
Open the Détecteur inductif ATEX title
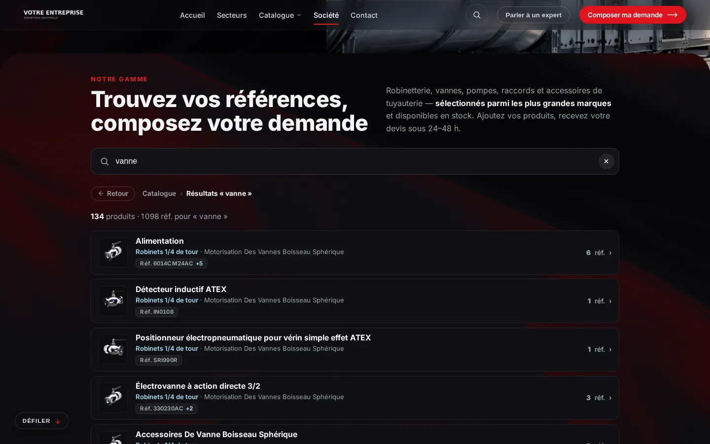(181, 289)
